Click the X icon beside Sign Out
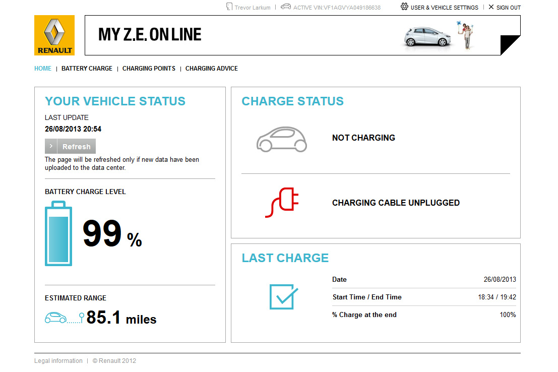The width and height of the screenshot is (558, 372). coord(491,7)
